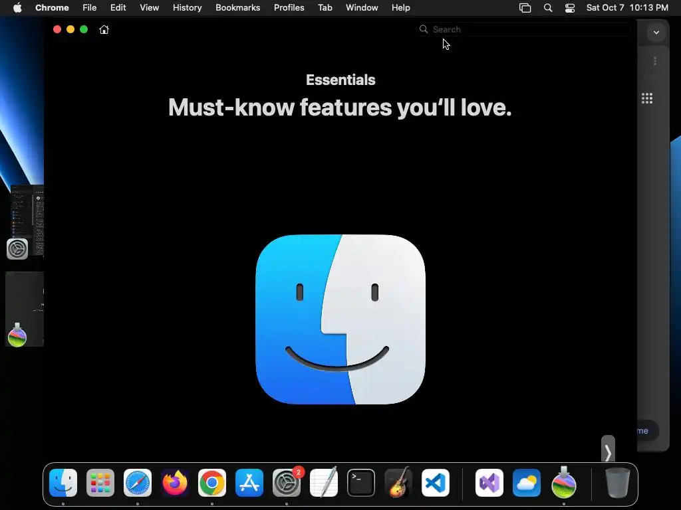Viewport: 681px width, 510px height.
Task: Switch to macOS installer Stage Manager thumbnail
Action: coord(25,309)
